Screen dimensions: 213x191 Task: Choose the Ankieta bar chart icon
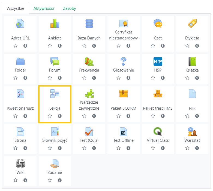tap(55, 23)
